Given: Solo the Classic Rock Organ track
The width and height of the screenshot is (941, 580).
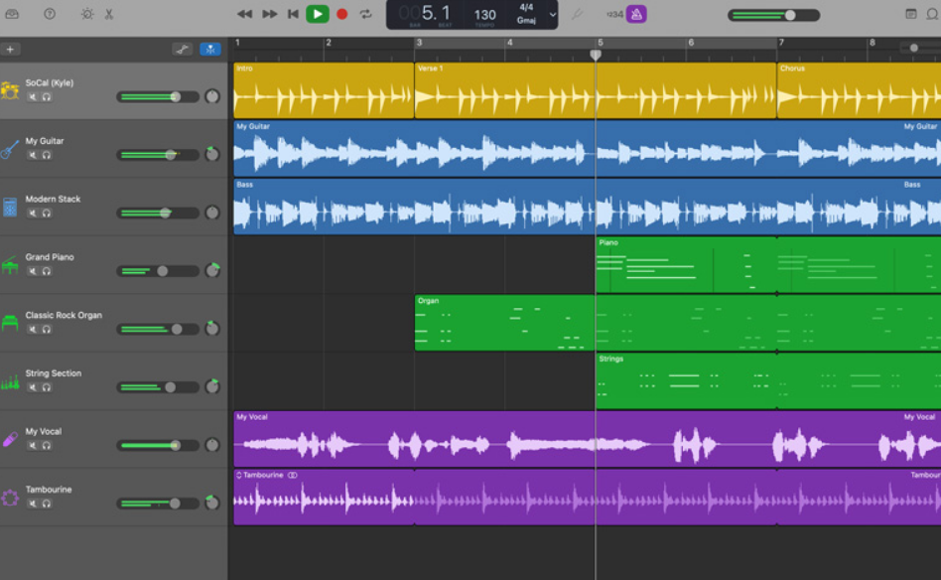Looking at the screenshot, I should (x=46, y=330).
